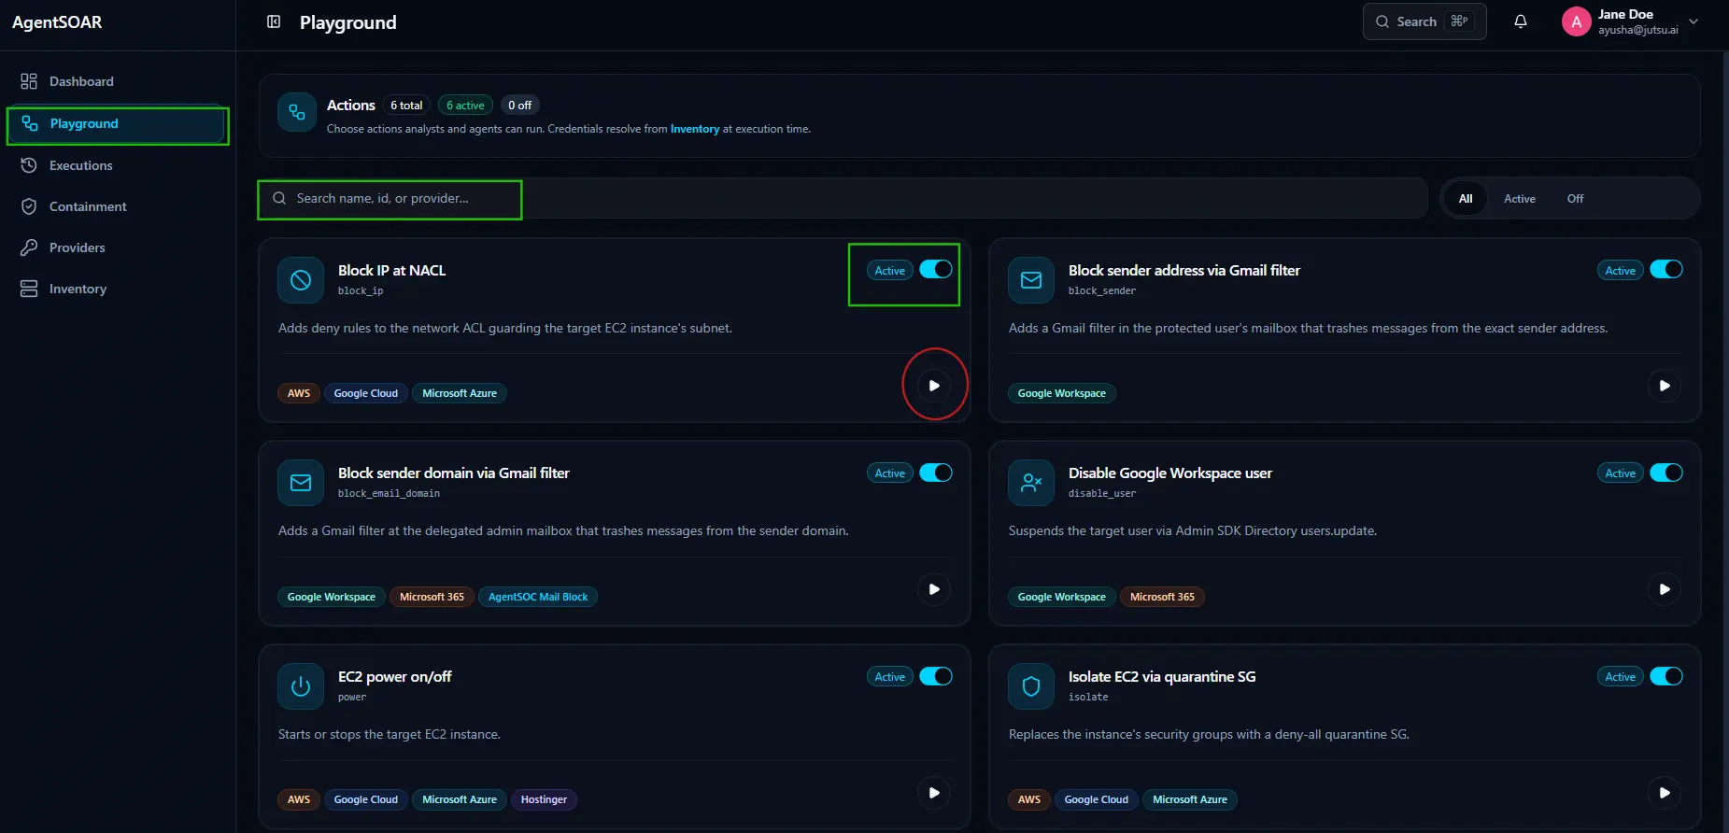Click the sidebar collapse icon beside Playground title
The image size is (1729, 833).
pyautogui.click(x=274, y=21)
